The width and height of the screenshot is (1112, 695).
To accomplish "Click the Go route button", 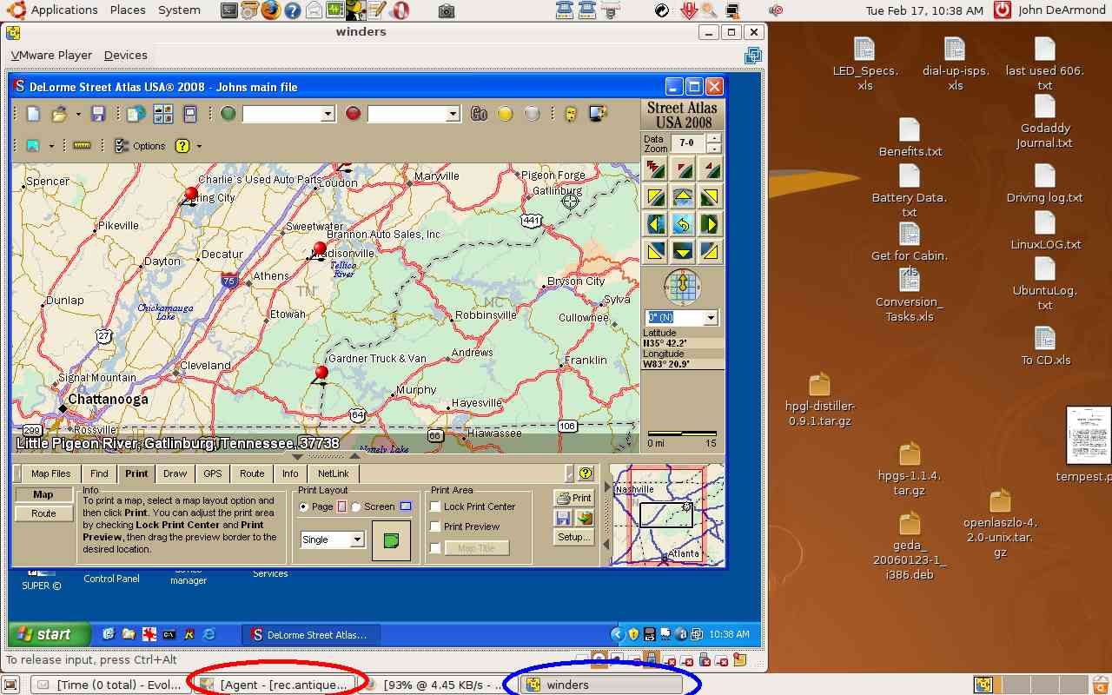I will pyautogui.click(x=479, y=113).
